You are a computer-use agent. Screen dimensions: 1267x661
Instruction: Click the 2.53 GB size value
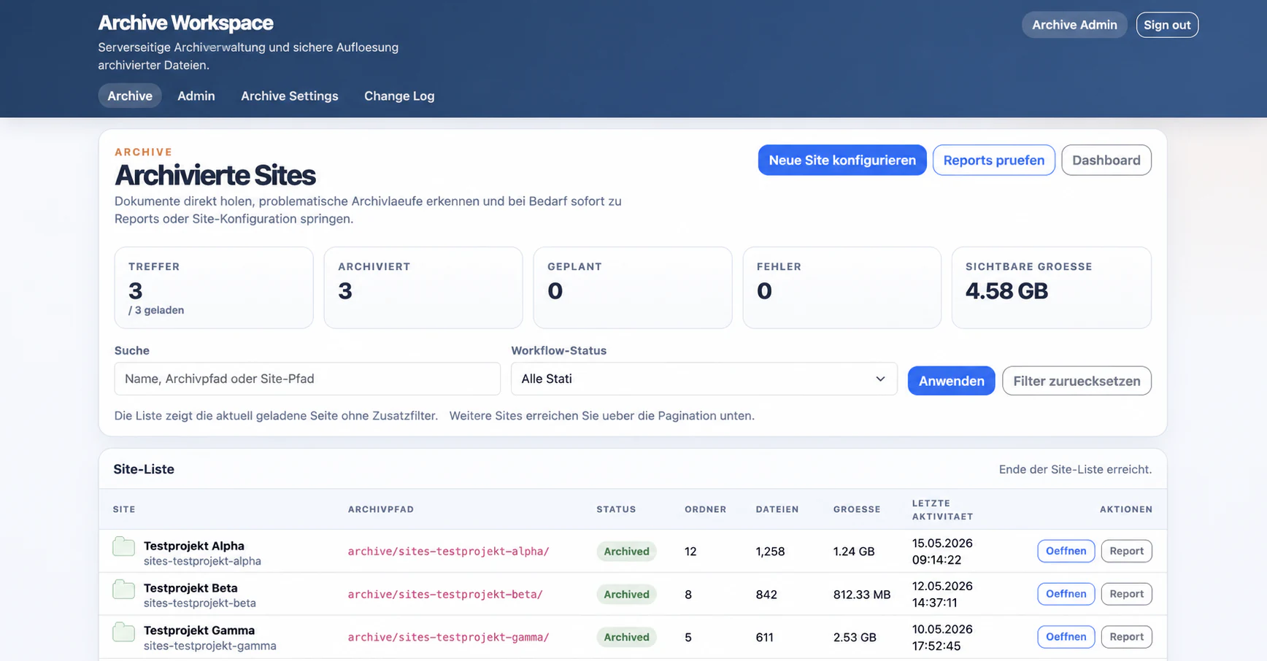click(855, 637)
